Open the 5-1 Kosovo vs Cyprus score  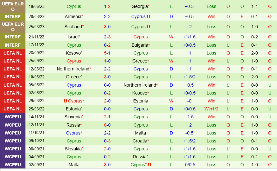[107, 53]
